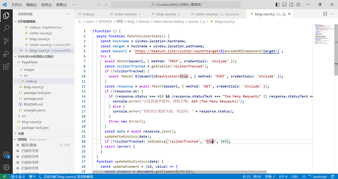Click line and column indicator 行 23

[252, 177]
